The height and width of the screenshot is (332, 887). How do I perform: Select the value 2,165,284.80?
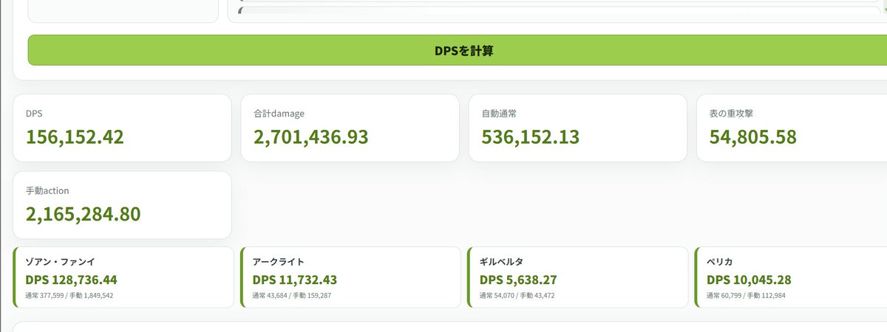tap(84, 214)
